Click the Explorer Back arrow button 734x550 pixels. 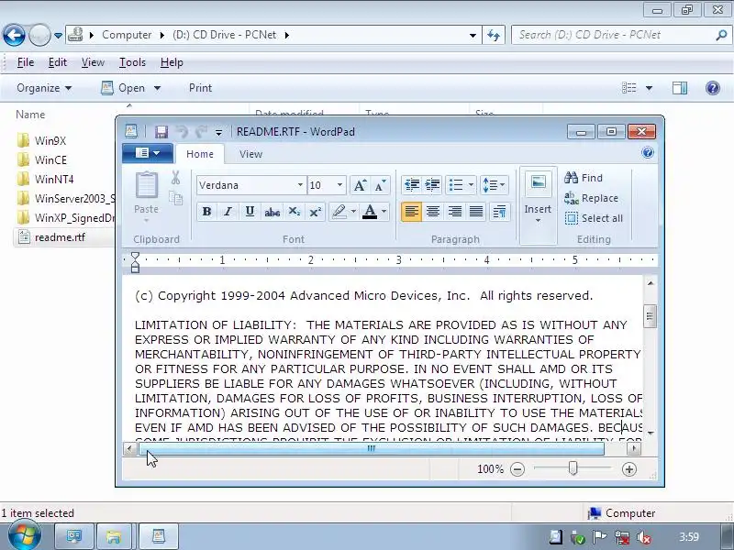point(14,35)
